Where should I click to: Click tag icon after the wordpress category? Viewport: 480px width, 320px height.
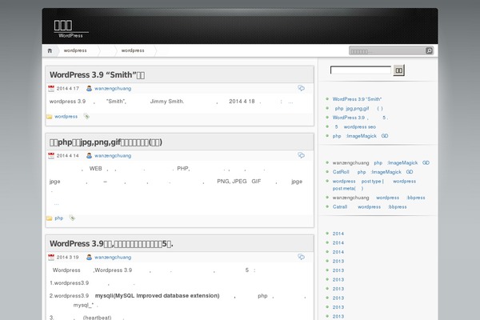[x=86, y=116]
